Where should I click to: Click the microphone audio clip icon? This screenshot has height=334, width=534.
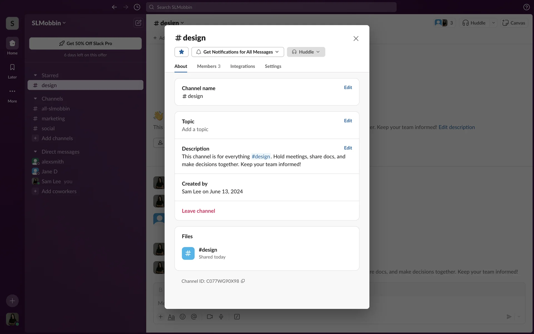click(221, 316)
